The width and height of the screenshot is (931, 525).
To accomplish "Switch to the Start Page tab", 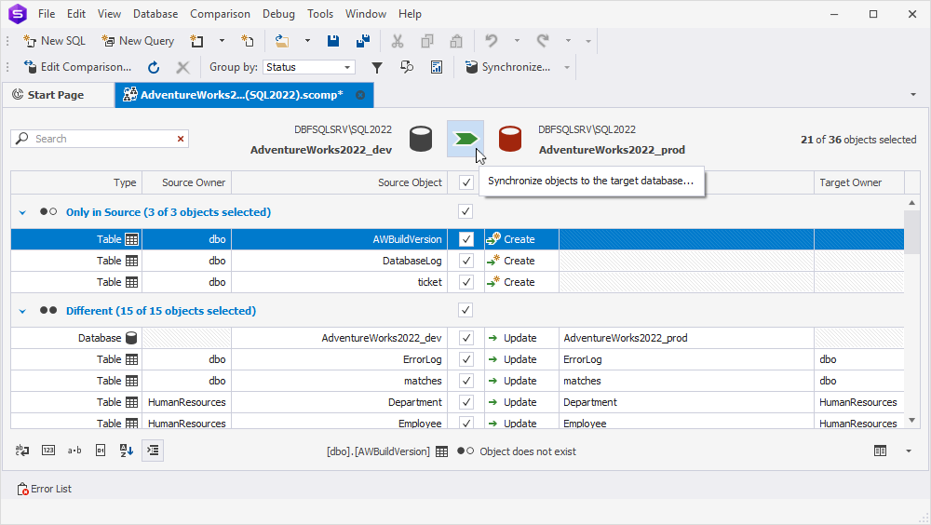I will pyautogui.click(x=56, y=94).
